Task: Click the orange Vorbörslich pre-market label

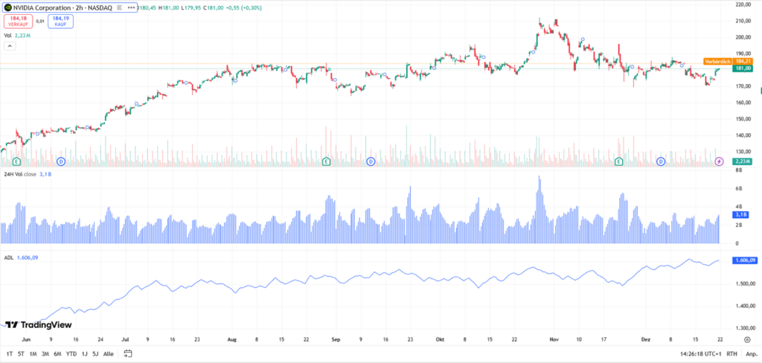Action: [x=717, y=61]
